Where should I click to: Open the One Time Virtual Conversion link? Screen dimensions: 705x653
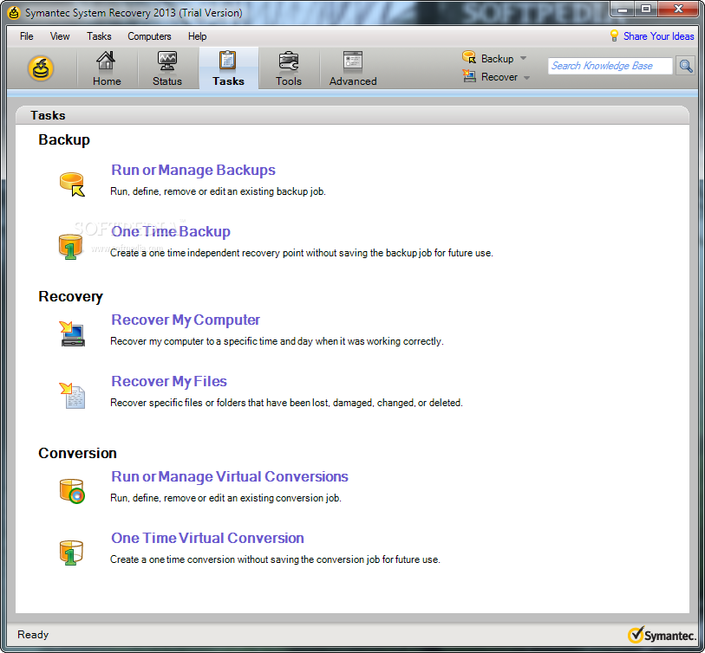(x=208, y=538)
